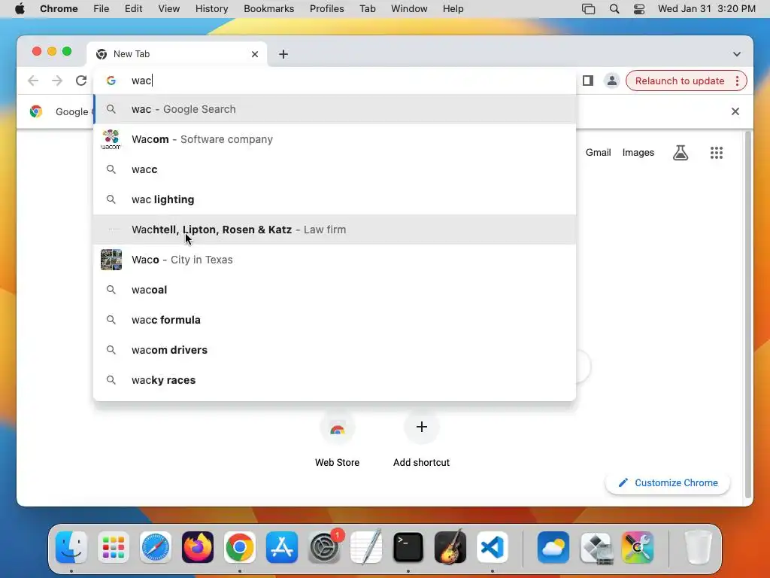Image resolution: width=770 pixels, height=578 pixels.
Task: Open the Bookmarks menu
Action: coord(268,9)
